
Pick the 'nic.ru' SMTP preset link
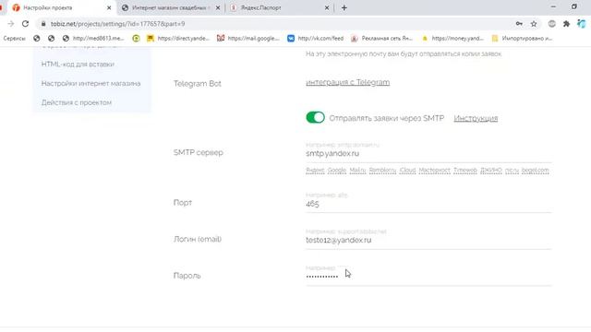(512, 171)
